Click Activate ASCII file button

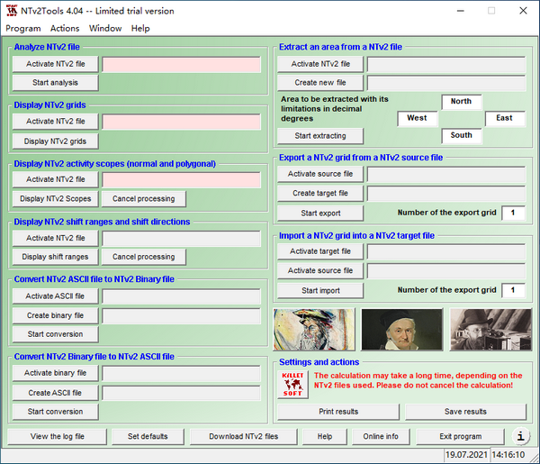[56, 296]
